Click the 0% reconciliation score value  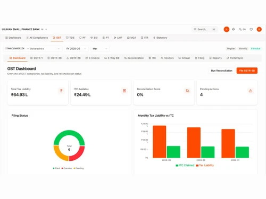coord(140,94)
